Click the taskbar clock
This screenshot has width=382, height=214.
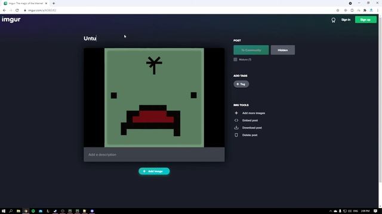[365, 211]
